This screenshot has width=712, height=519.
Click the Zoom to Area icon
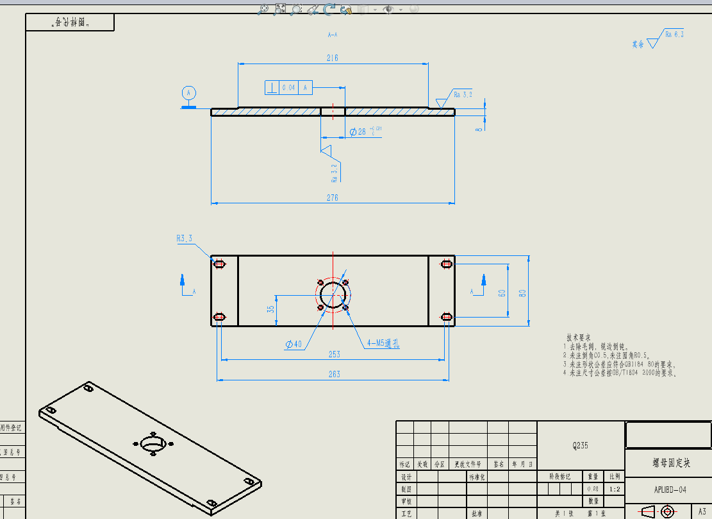point(279,9)
